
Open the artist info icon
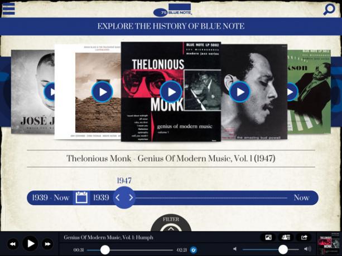tap(286, 237)
